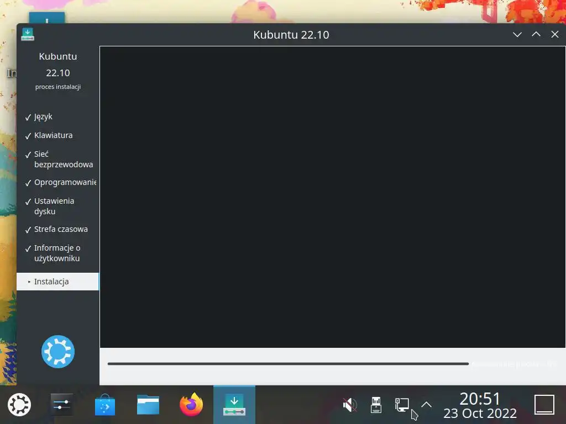Minimize the Kubuntu 22.10 installer window
Image resolution: width=566 pixels, height=424 pixels.
(x=517, y=35)
